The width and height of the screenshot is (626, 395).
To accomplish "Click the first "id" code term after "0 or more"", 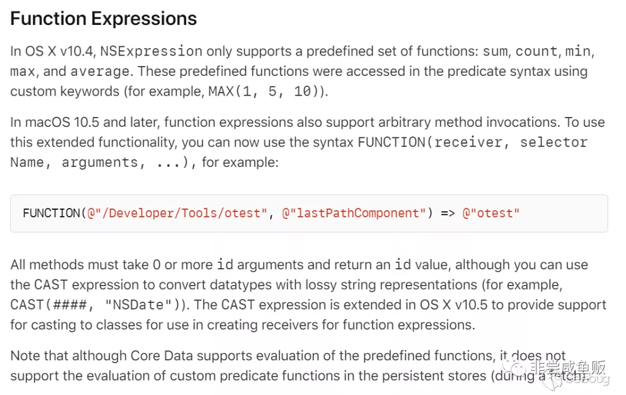I will click(x=225, y=265).
